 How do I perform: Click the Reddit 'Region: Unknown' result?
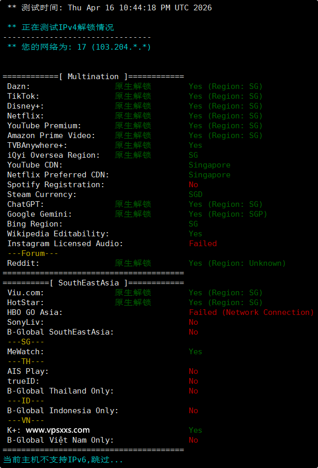click(x=237, y=263)
